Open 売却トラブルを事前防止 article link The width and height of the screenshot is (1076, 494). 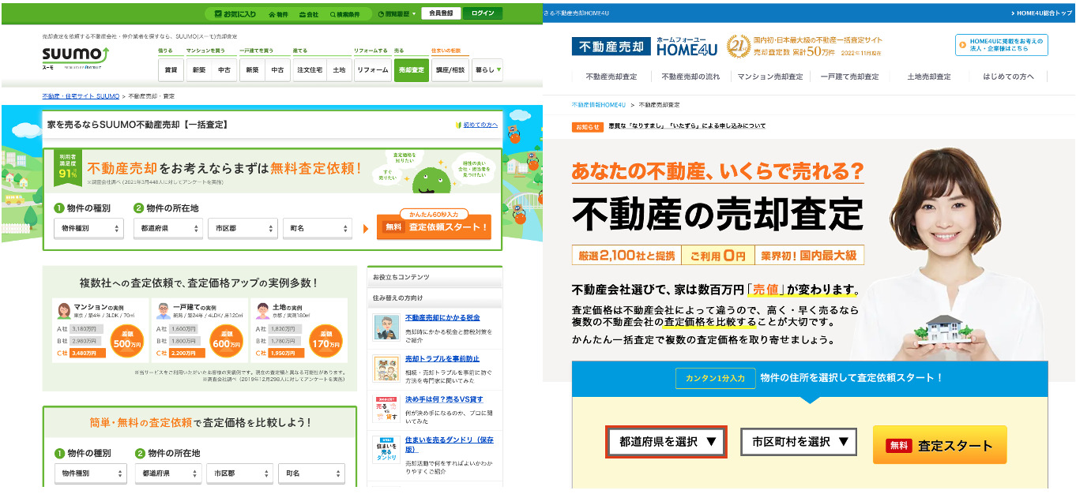[x=442, y=358]
